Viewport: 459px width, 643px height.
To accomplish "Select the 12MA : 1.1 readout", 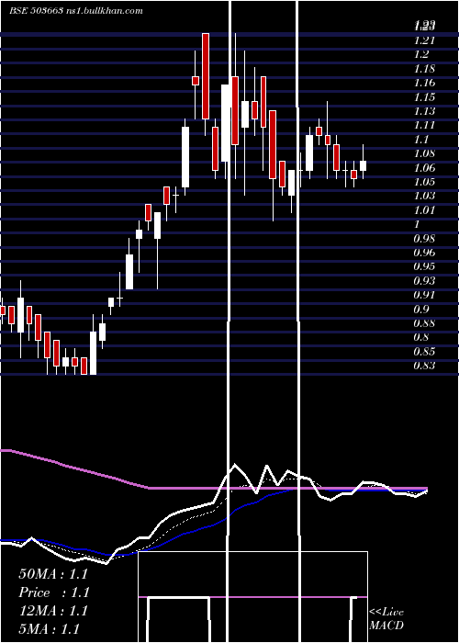I will 53,611.
